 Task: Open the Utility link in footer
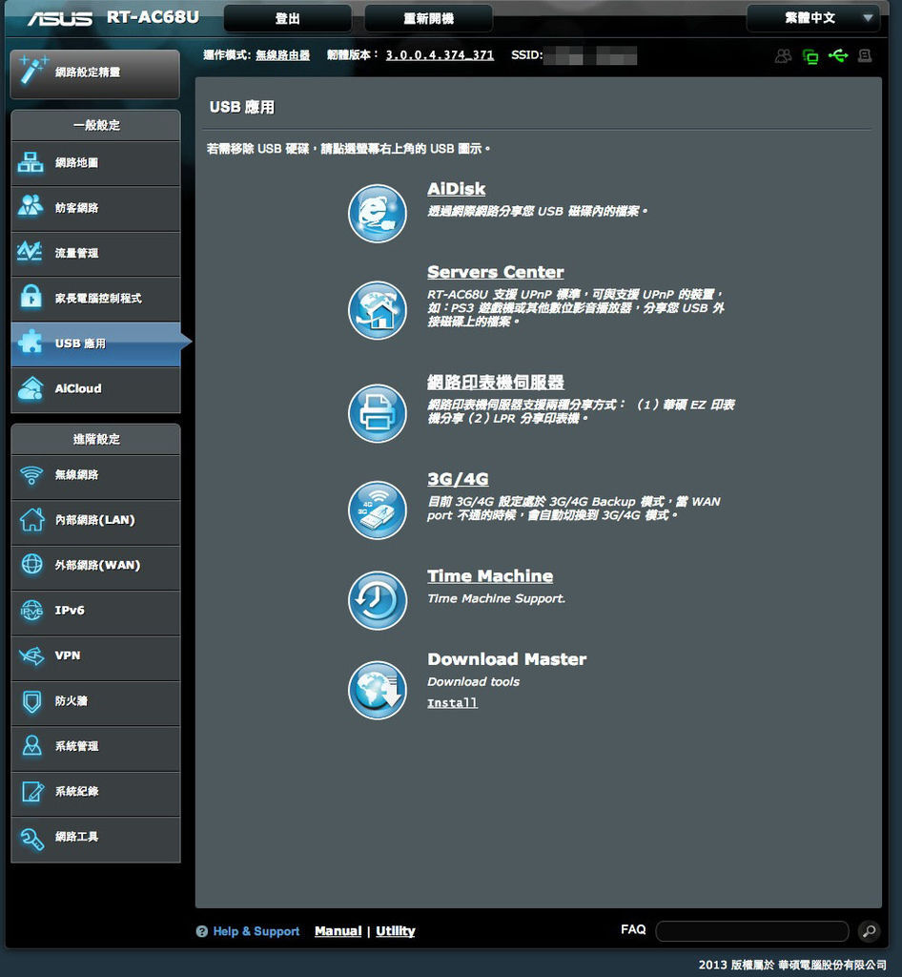point(396,931)
